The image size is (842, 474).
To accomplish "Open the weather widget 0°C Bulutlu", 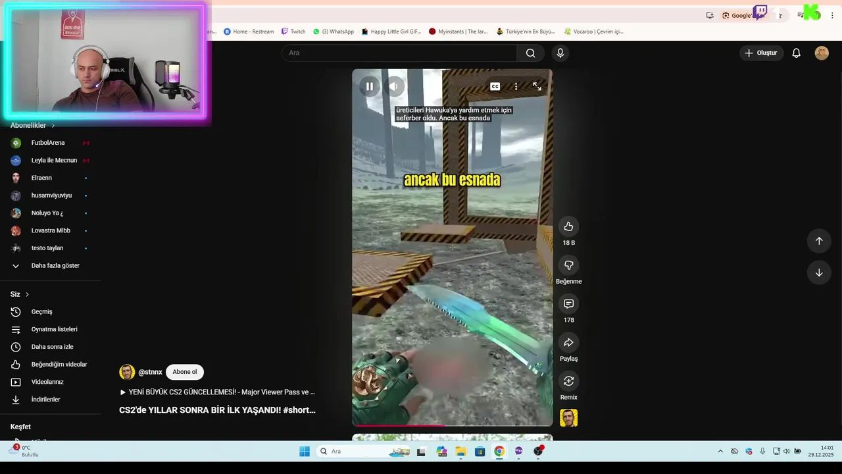I will click(x=25, y=451).
